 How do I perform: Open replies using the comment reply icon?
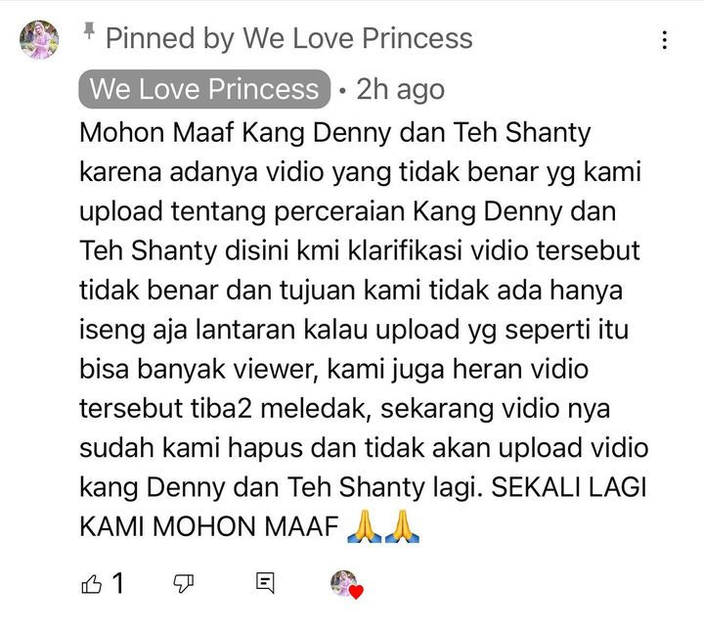tap(265, 583)
